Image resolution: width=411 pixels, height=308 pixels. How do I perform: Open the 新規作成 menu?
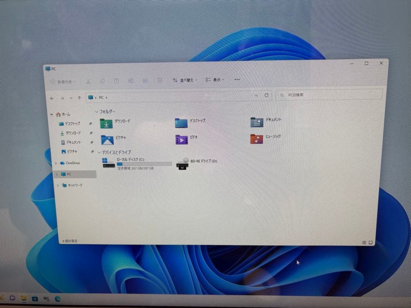[x=61, y=81]
